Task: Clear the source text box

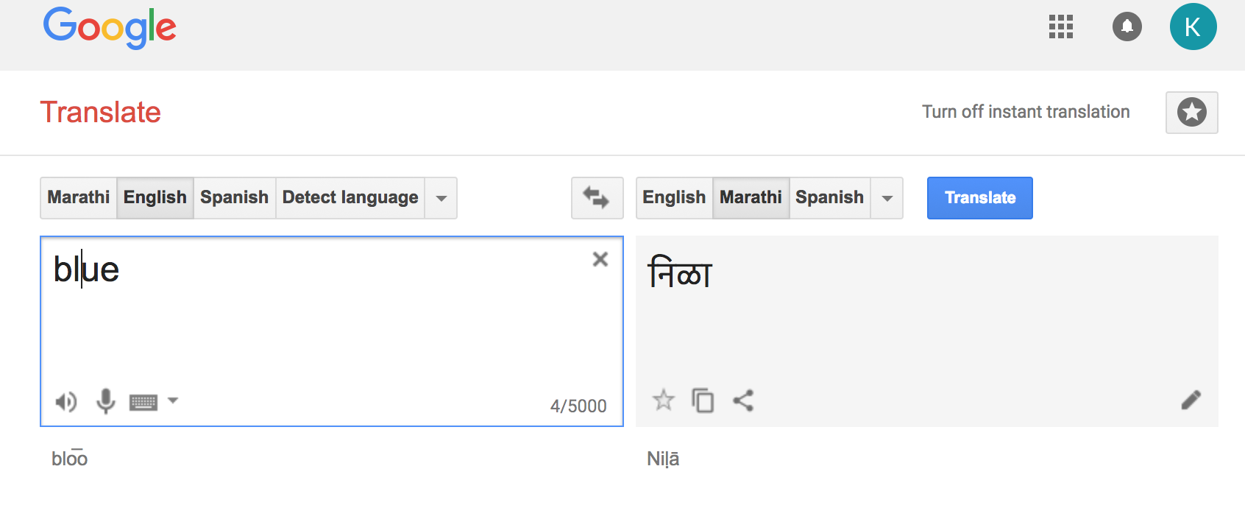Action: (600, 259)
